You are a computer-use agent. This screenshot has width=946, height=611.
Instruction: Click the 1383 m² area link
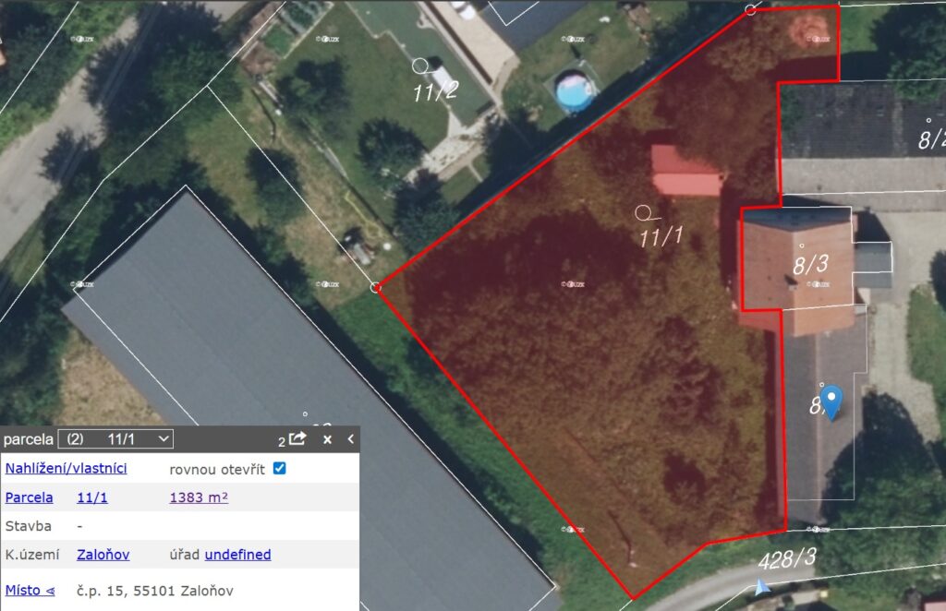(199, 497)
